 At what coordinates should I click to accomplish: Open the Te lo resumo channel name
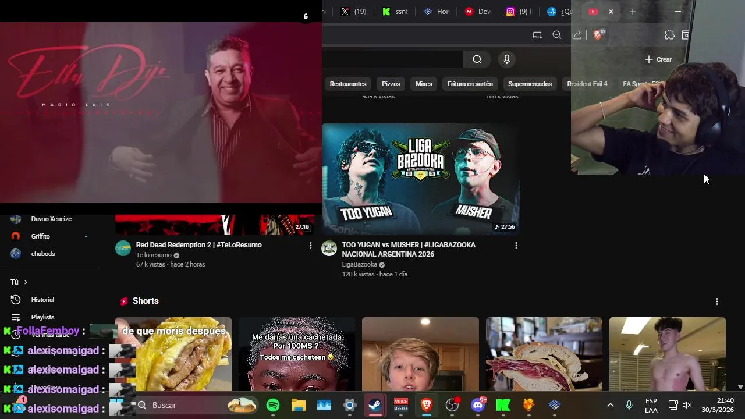click(x=154, y=255)
